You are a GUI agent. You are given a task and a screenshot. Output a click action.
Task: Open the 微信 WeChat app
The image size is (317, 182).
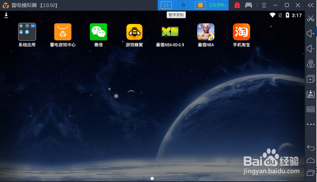[99, 32]
